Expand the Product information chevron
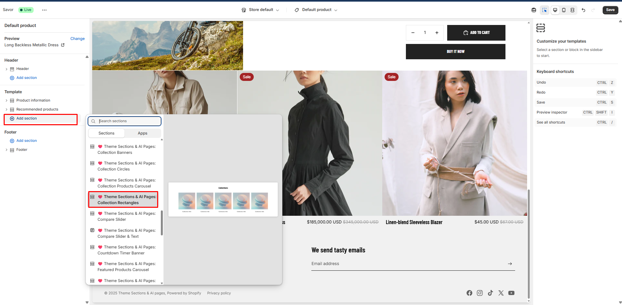 coord(6,101)
